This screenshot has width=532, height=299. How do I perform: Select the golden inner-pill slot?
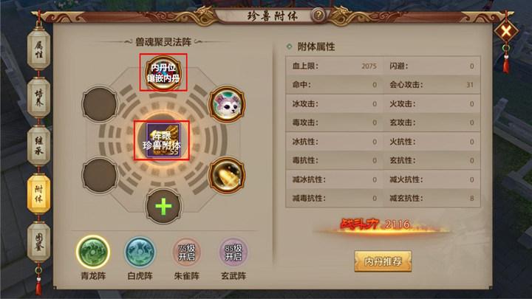point(227,175)
